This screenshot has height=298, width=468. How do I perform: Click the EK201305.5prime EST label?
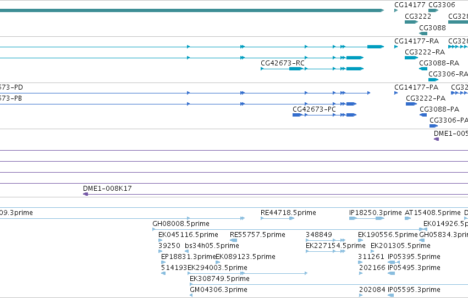pyautogui.click(x=400, y=246)
